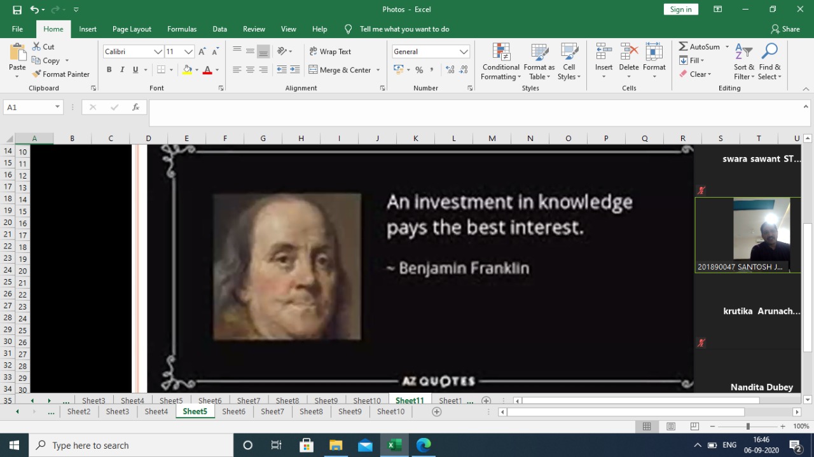Open the Sort & Filter tool
This screenshot has height=457, width=814.
click(x=743, y=53)
